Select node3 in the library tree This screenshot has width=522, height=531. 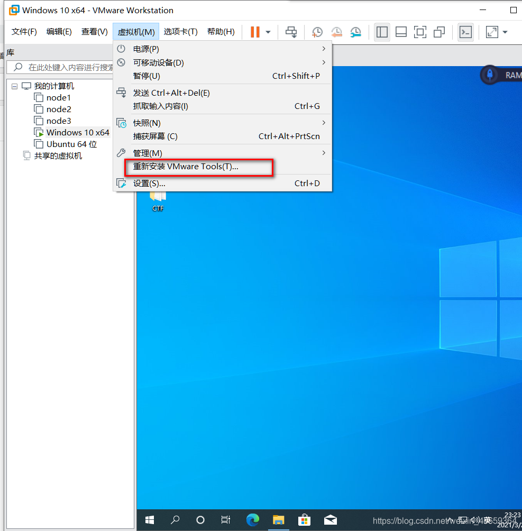(59, 121)
